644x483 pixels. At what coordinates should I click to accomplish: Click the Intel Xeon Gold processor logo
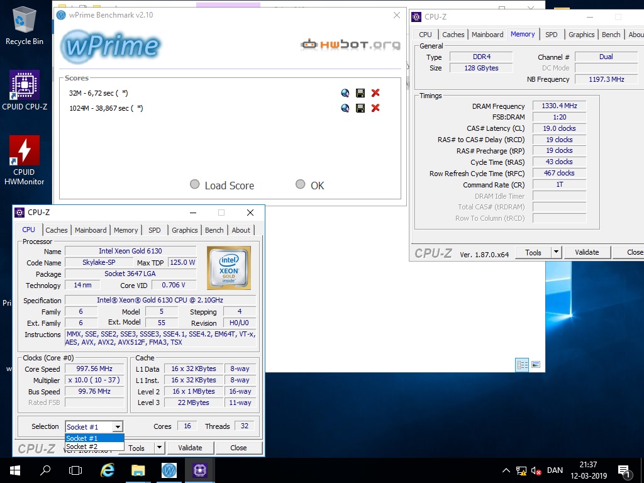pos(229,268)
